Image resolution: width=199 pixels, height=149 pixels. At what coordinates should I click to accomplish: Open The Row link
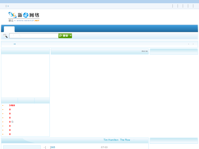click(x=125, y=140)
